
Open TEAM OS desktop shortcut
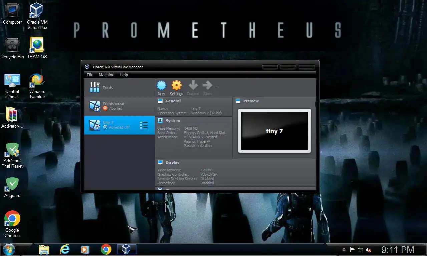click(37, 49)
